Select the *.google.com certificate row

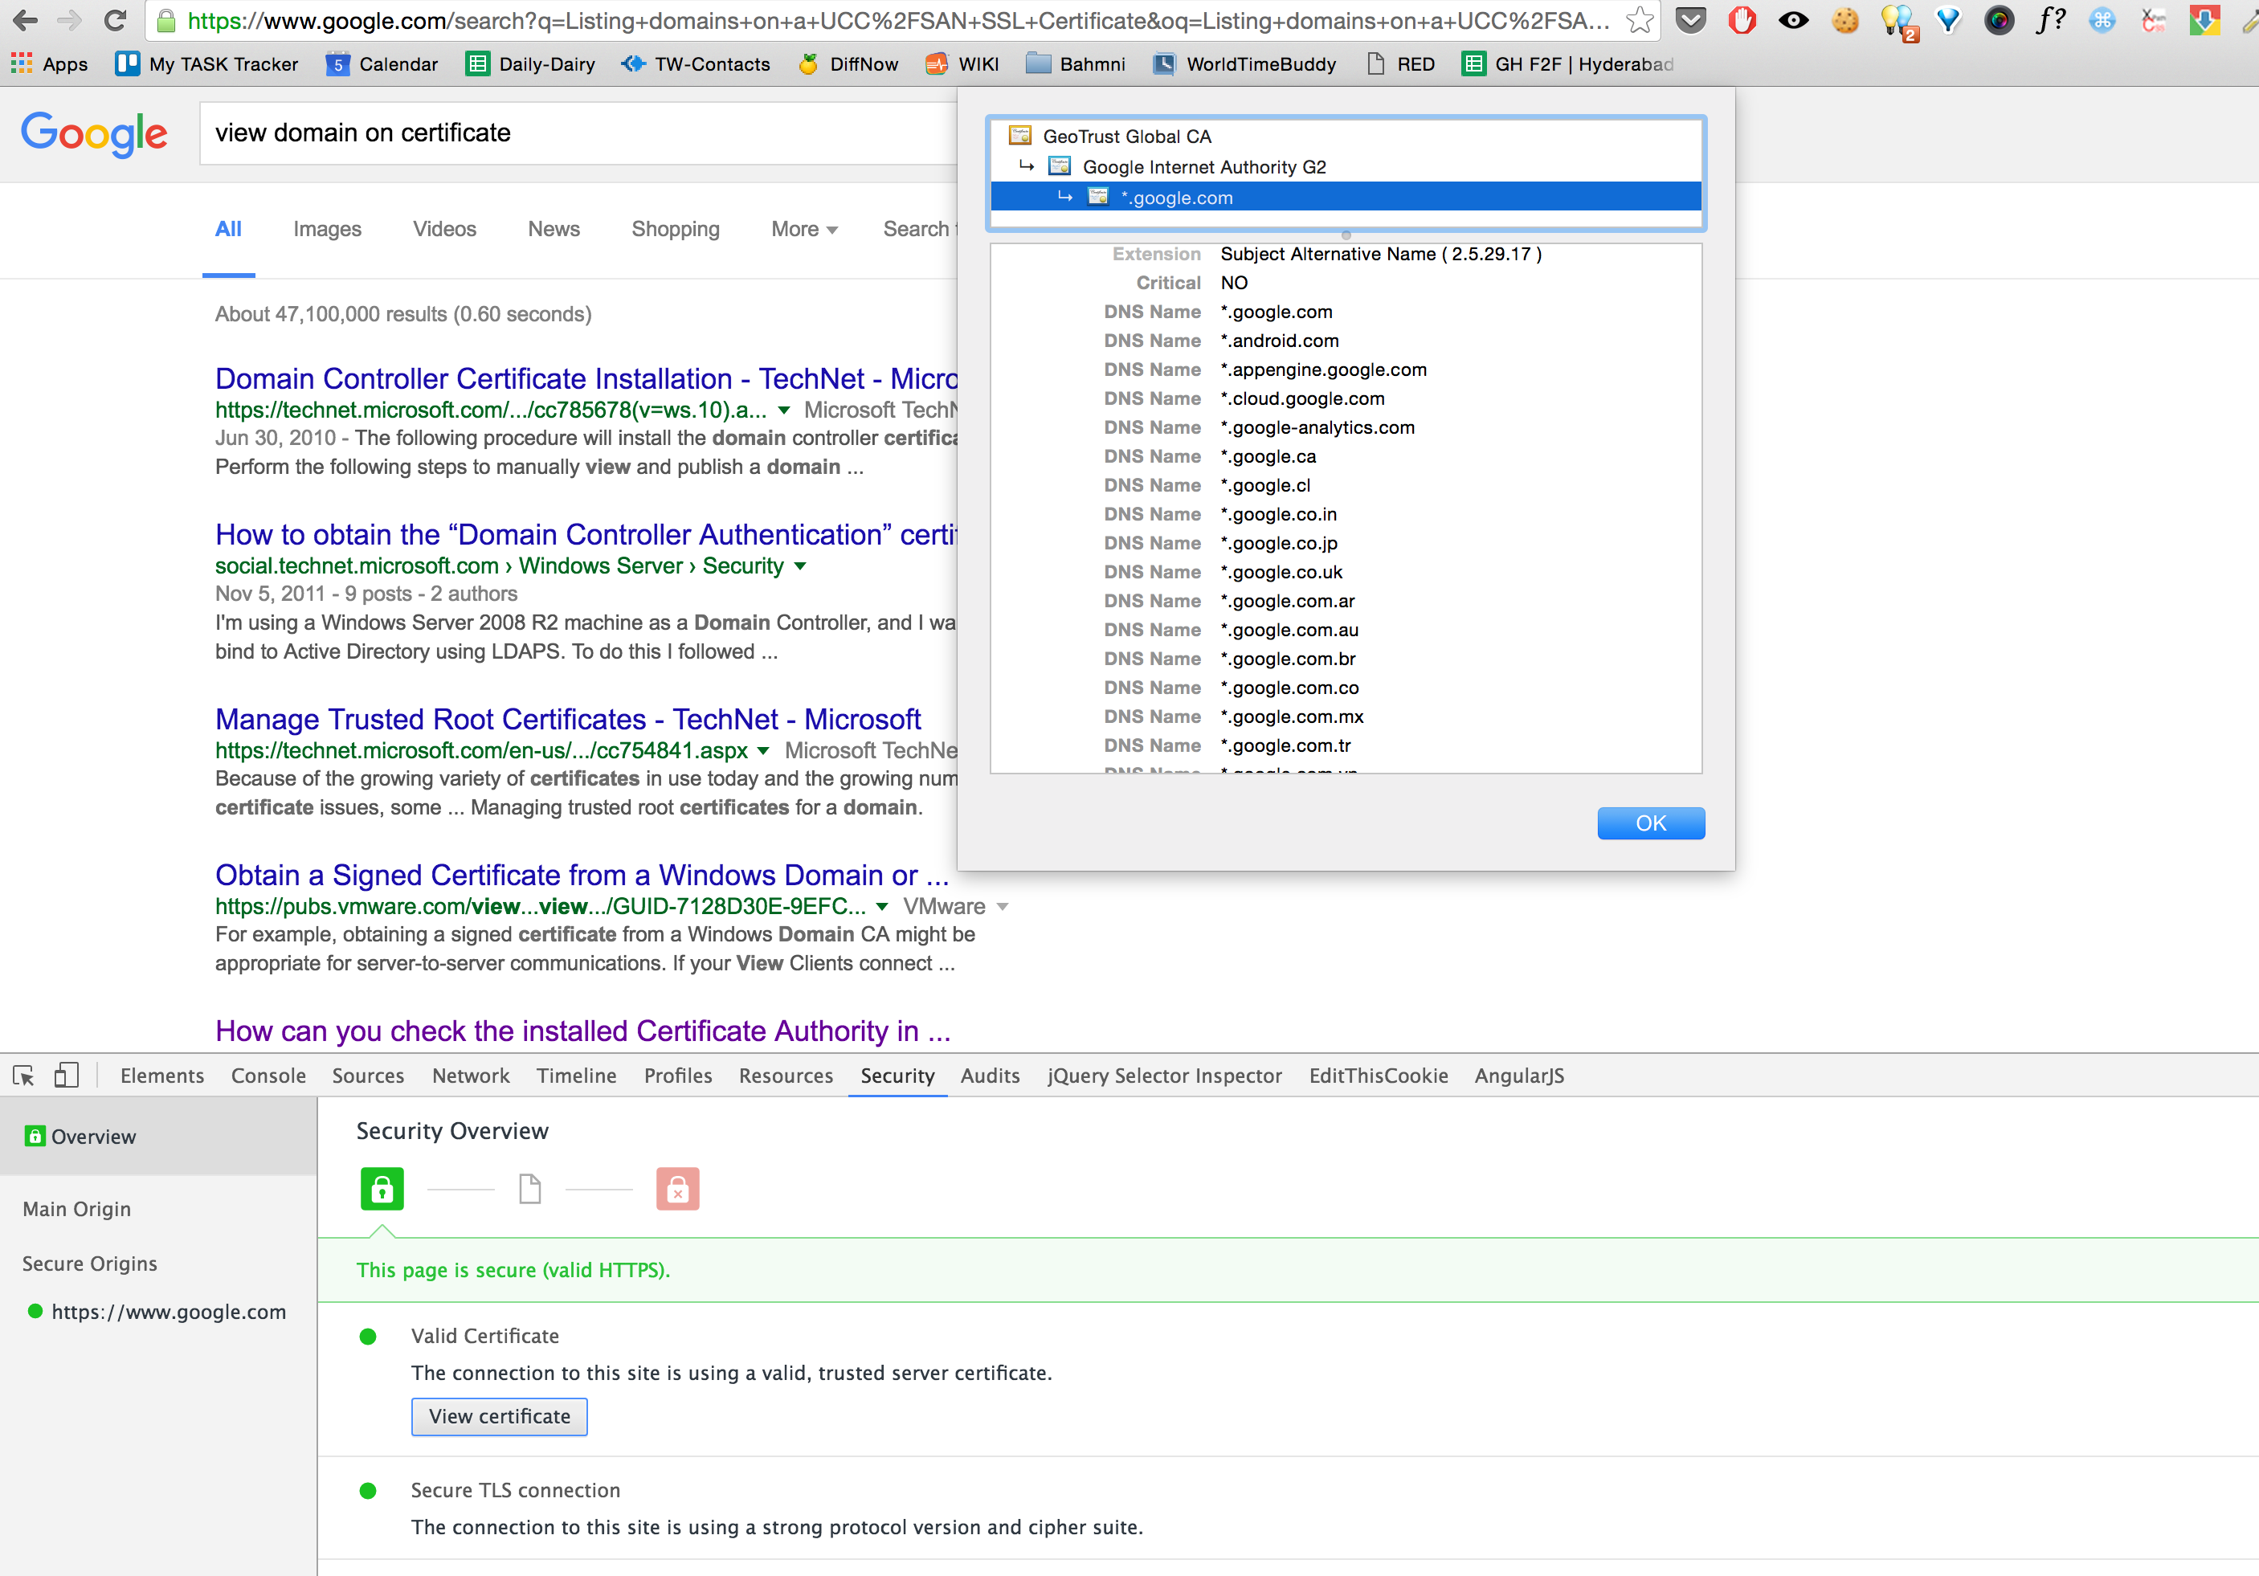(x=1346, y=197)
